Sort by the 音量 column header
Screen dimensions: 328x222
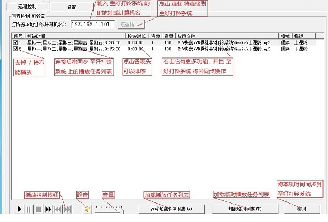tap(169, 36)
